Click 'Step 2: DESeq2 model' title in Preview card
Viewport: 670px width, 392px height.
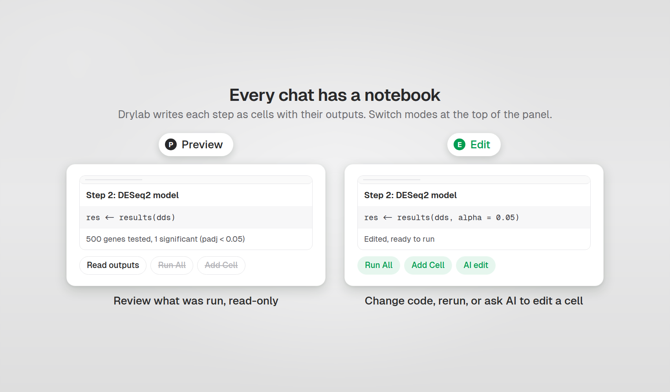(x=132, y=195)
